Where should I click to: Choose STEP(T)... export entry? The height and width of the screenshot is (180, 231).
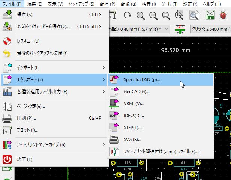coord(130,127)
